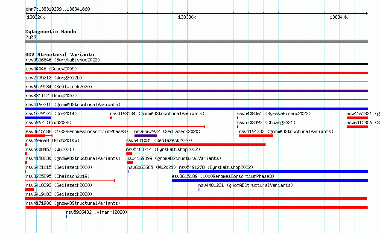Open nsv6421615 (Sedlazeck2020) variant label
Viewport: 380px width, 233px height.
click(59, 167)
